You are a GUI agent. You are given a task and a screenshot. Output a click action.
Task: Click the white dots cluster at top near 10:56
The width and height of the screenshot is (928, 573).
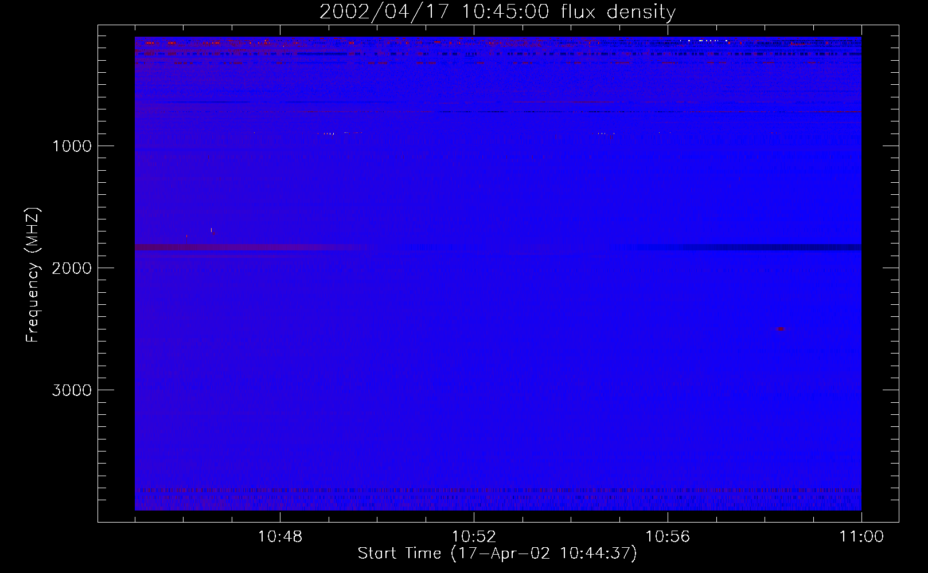click(x=703, y=41)
